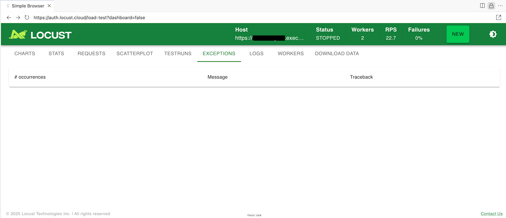This screenshot has height=218, width=506.
Task: Select the Exceptions tab
Action: [219, 53]
